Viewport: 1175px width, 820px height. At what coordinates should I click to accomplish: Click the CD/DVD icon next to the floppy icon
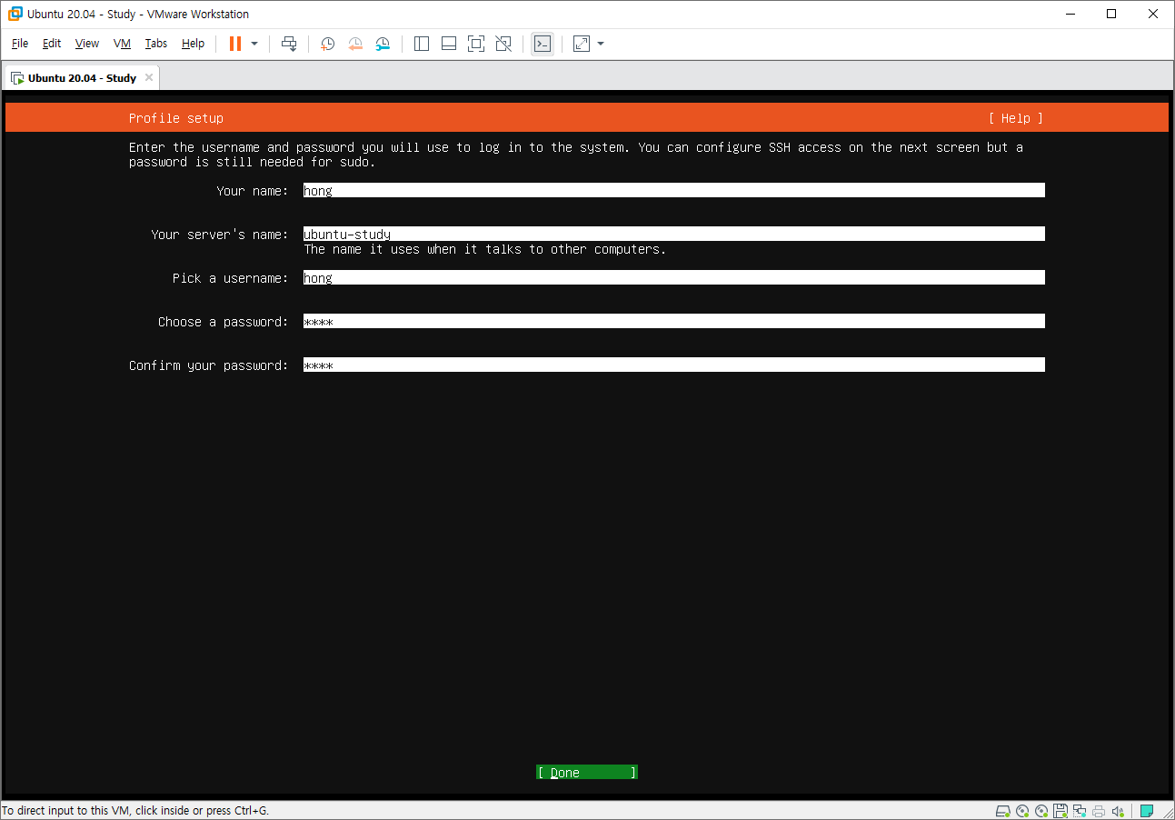[1041, 811]
